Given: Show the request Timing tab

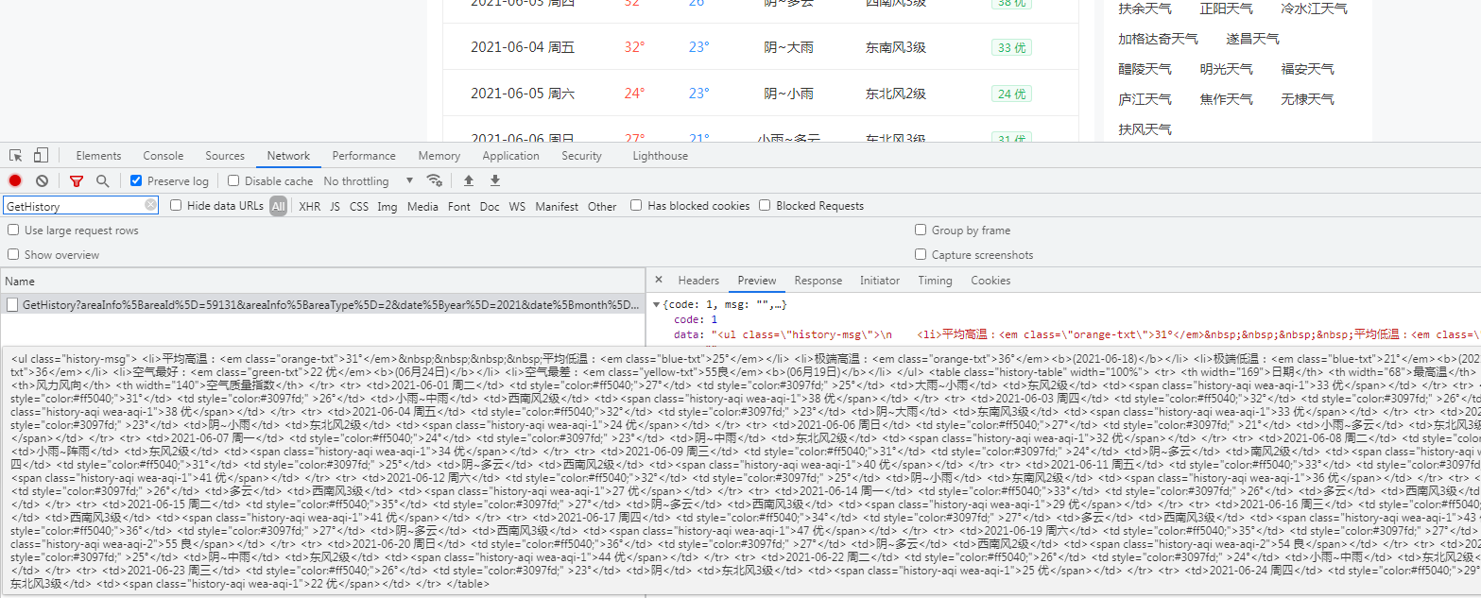Looking at the screenshot, I should point(935,281).
